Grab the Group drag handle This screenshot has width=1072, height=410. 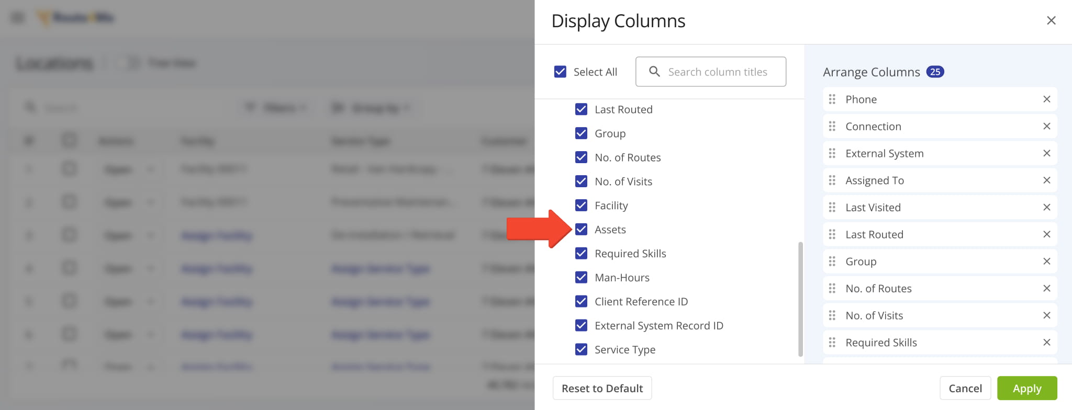click(x=832, y=261)
